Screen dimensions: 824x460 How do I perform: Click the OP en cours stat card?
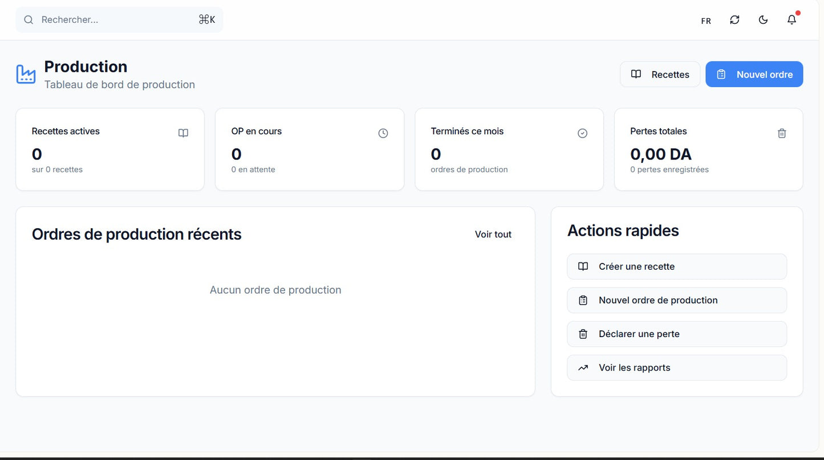tap(309, 150)
